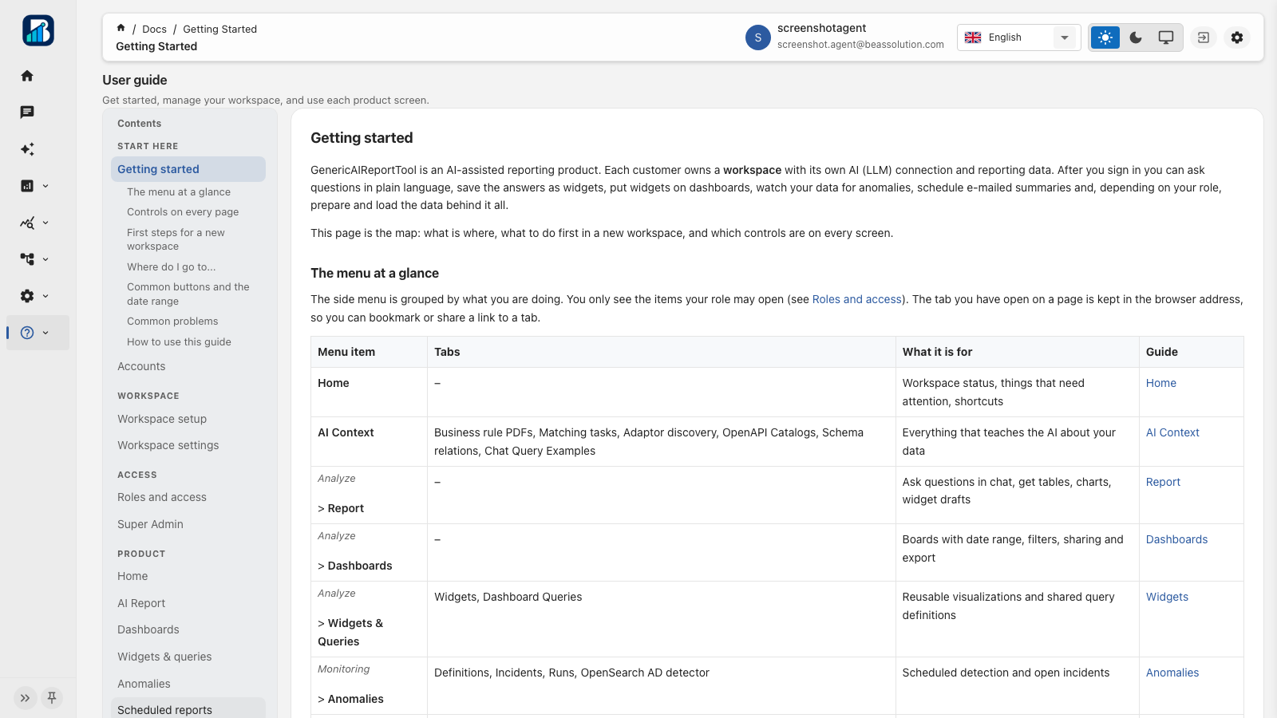
Task: Switch to system theme monitor button
Action: [1166, 37]
